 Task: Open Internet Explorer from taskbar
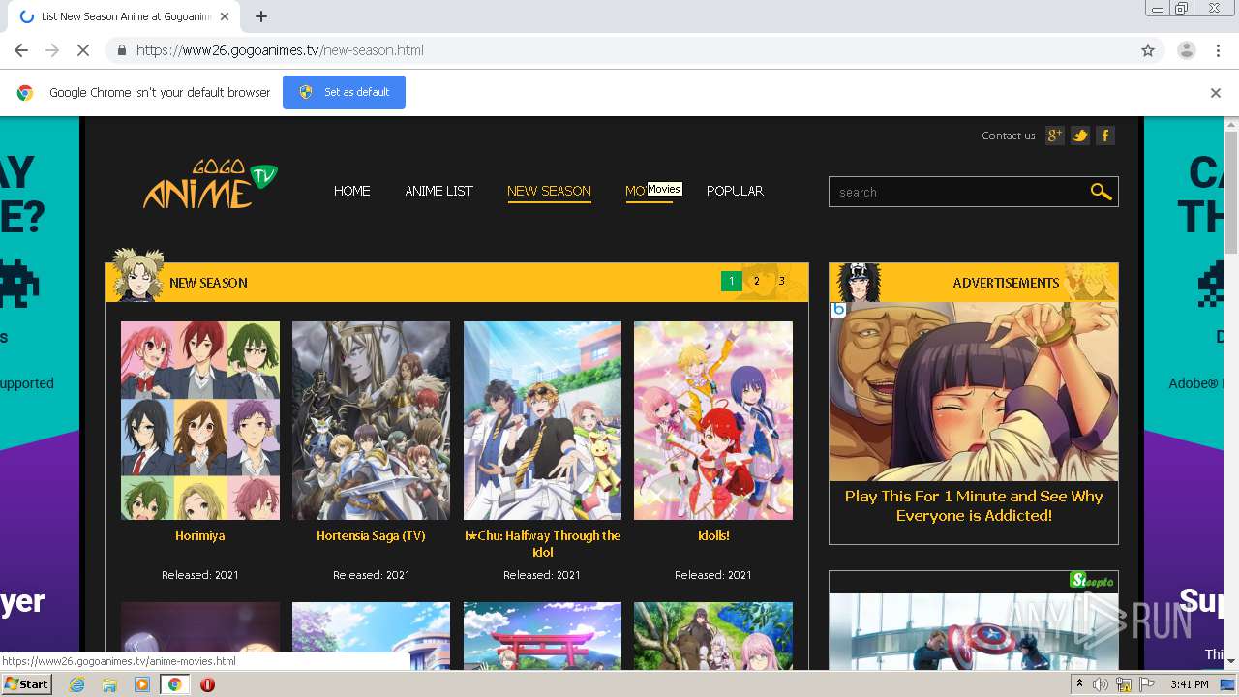(x=77, y=684)
